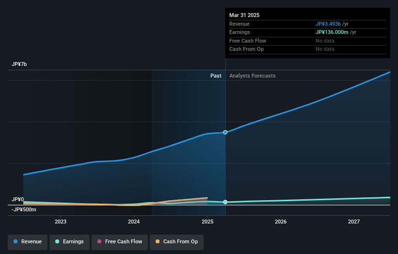This screenshot has height=254, width=398.
Task: Select the earnings data point at Mar 2025
Action: [x=225, y=202]
